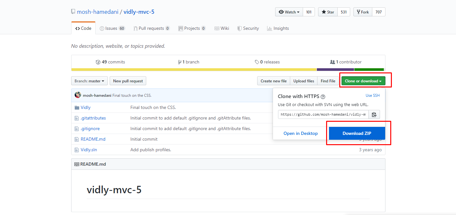Click the .gitattributes row's commit message

pyautogui.click(x=190, y=118)
